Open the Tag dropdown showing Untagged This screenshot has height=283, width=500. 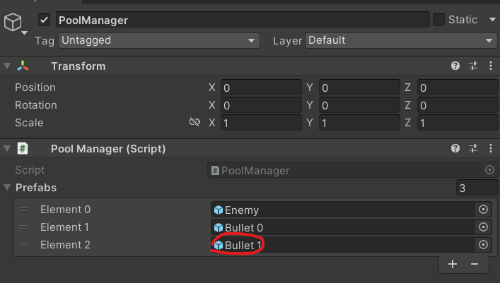coord(159,41)
